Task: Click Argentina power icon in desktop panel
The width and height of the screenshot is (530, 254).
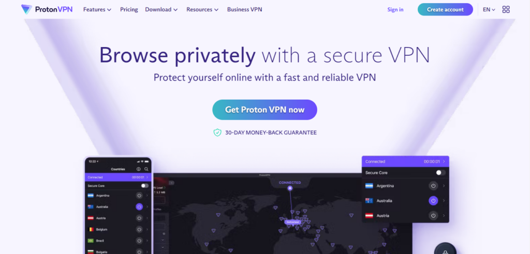Action: (433, 186)
